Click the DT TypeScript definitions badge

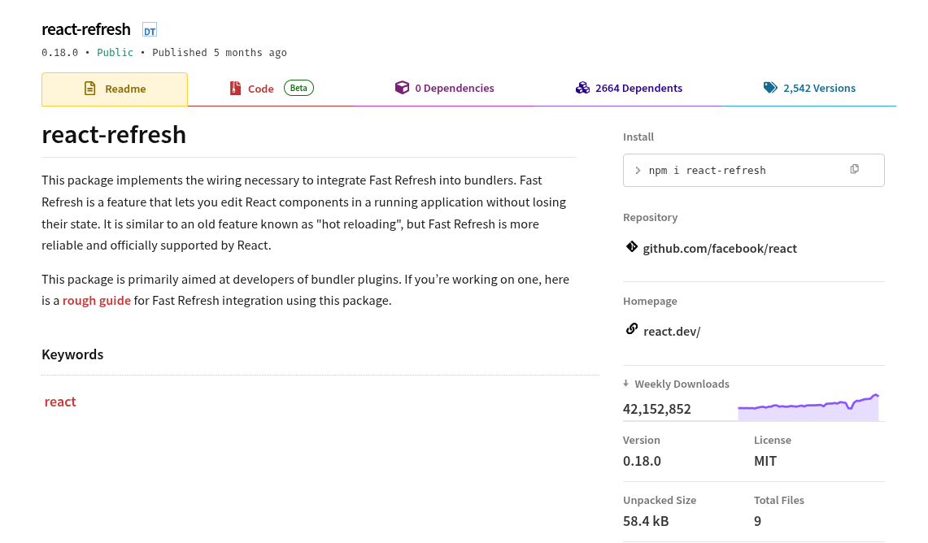(x=149, y=29)
